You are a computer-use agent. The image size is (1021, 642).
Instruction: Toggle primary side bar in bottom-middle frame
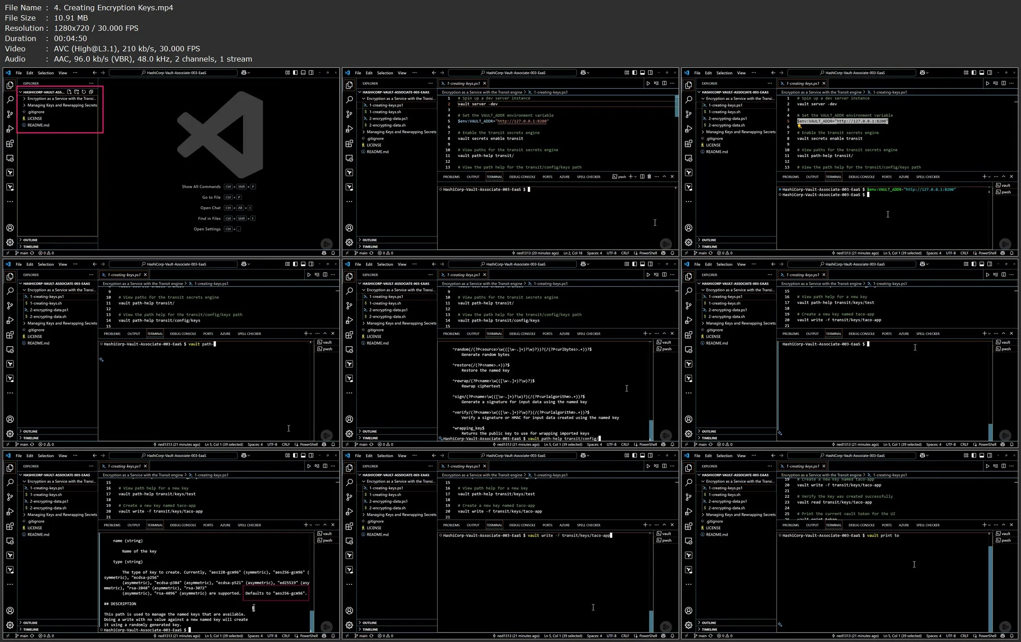pos(634,456)
